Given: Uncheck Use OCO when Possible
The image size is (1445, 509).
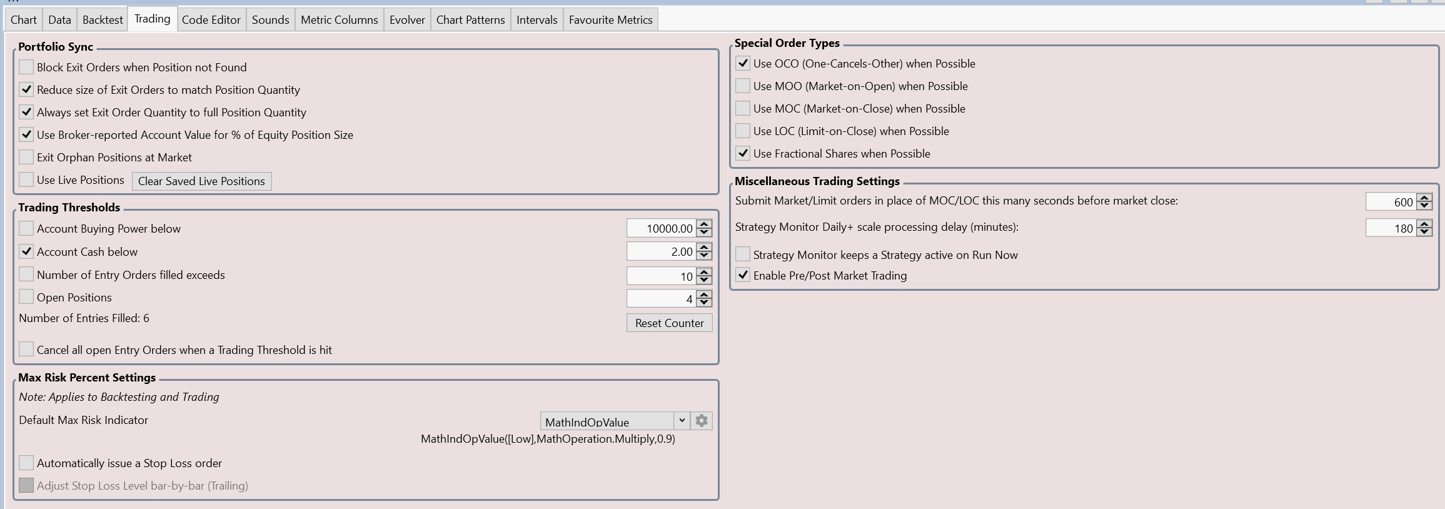Looking at the screenshot, I should [x=743, y=63].
